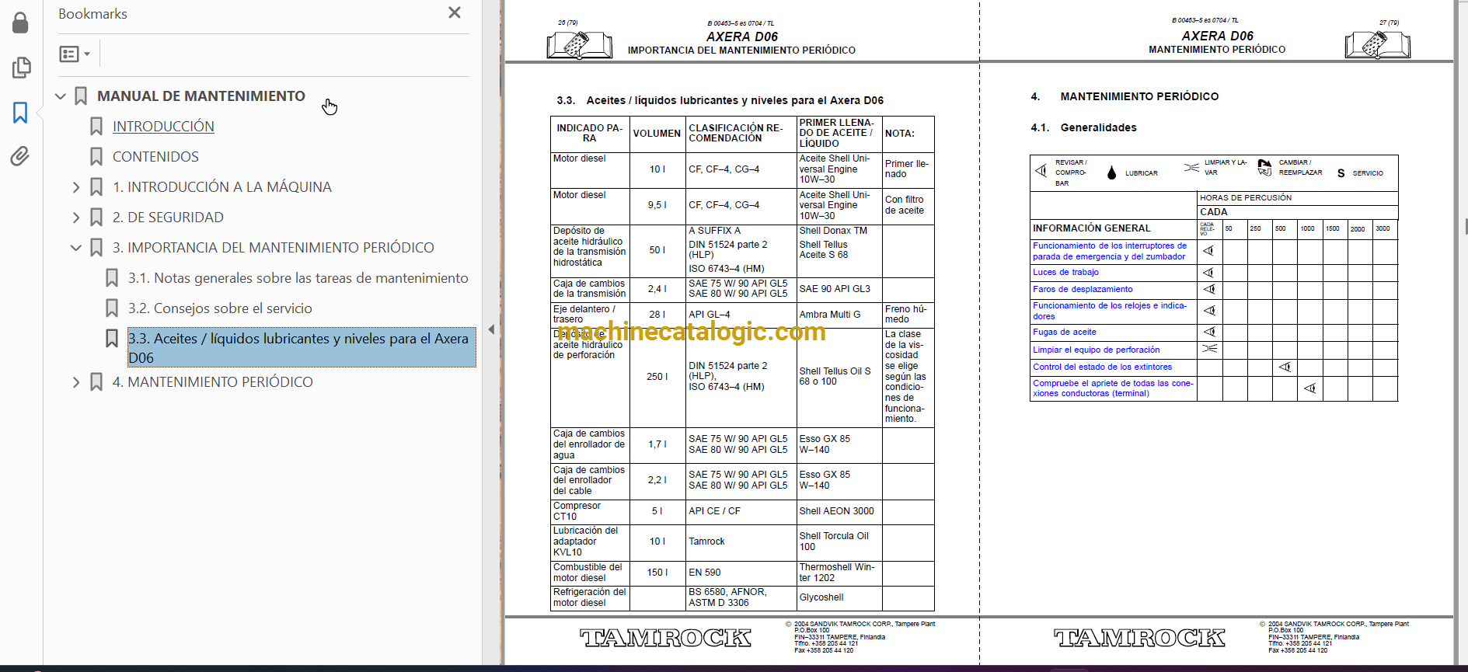The height and width of the screenshot is (672, 1468).
Task: Click bookmark icon beside 3.1. Notas generales
Action: 112,278
